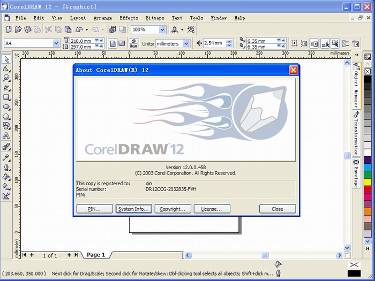Select the Outline tool
The width and height of the screenshot is (375, 281).
click(6, 167)
